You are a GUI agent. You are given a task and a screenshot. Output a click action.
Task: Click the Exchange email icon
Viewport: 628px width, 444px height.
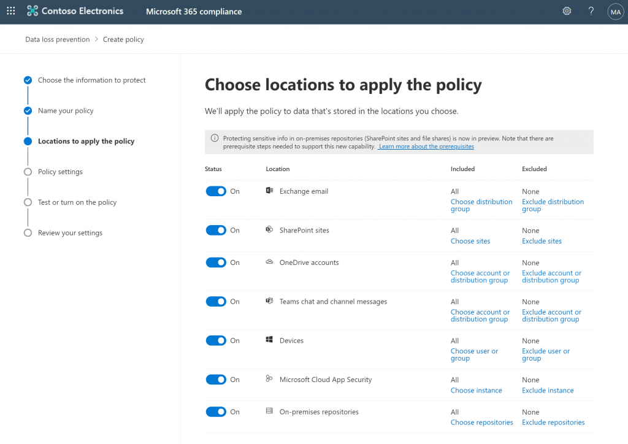pyautogui.click(x=270, y=191)
